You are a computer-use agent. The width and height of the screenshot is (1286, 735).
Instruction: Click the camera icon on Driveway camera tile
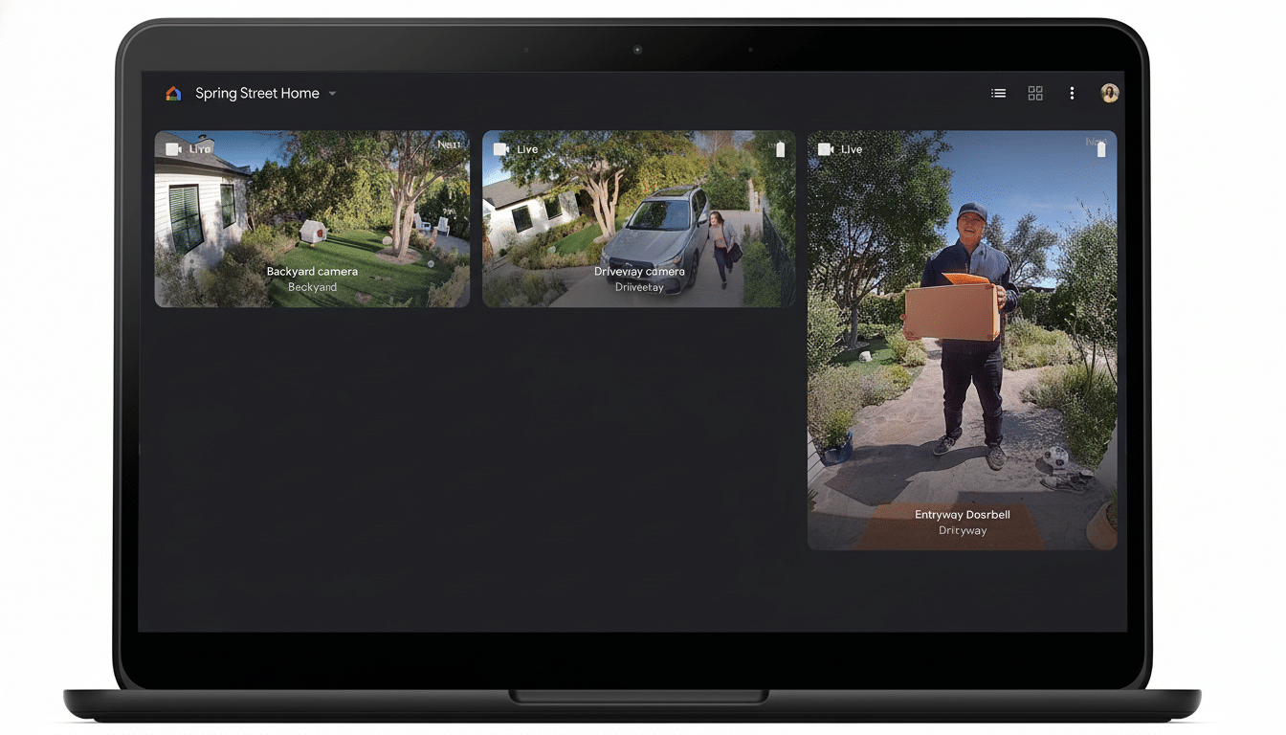pos(499,147)
